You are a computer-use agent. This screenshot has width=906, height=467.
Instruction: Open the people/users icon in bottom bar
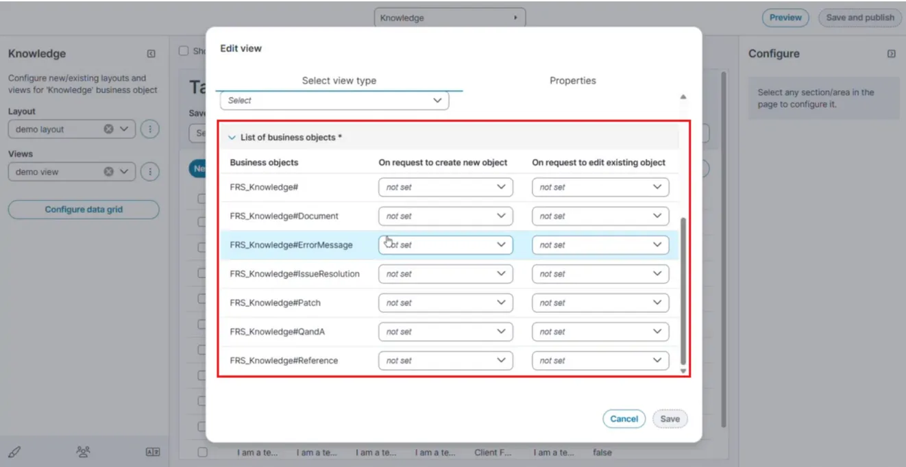[84, 452]
